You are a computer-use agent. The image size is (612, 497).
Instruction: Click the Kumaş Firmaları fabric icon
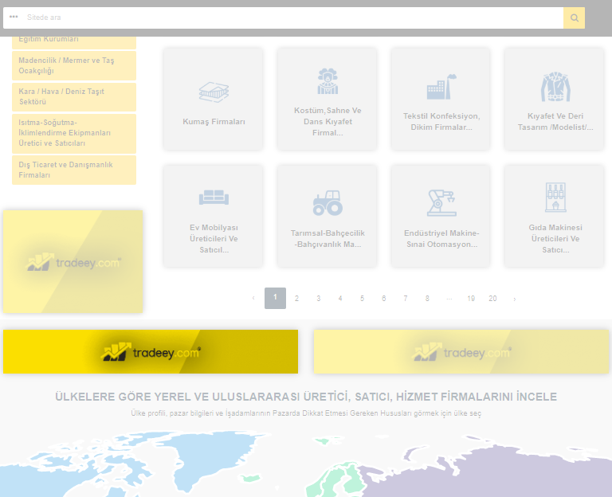[214, 92]
